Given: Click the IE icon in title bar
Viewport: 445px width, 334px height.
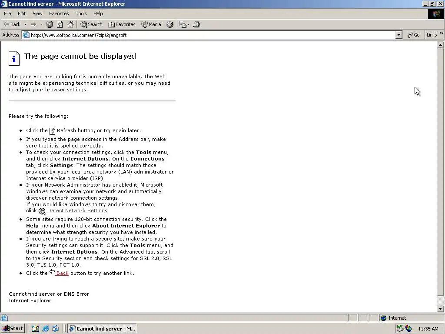Looking at the screenshot, I should pyautogui.click(x=4, y=3).
